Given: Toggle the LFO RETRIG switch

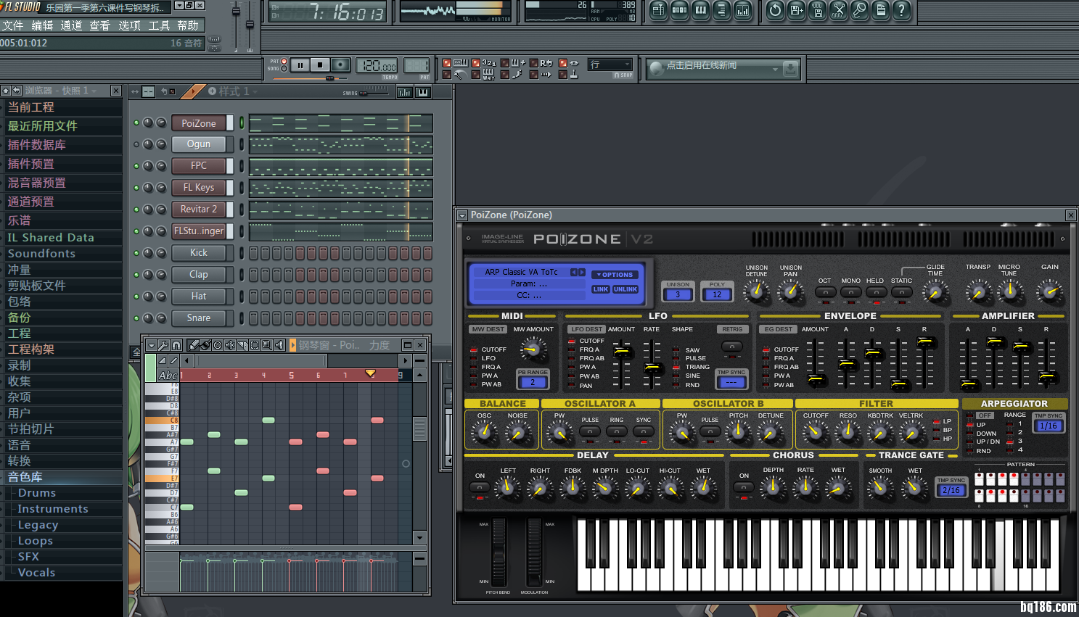Looking at the screenshot, I should click(732, 347).
